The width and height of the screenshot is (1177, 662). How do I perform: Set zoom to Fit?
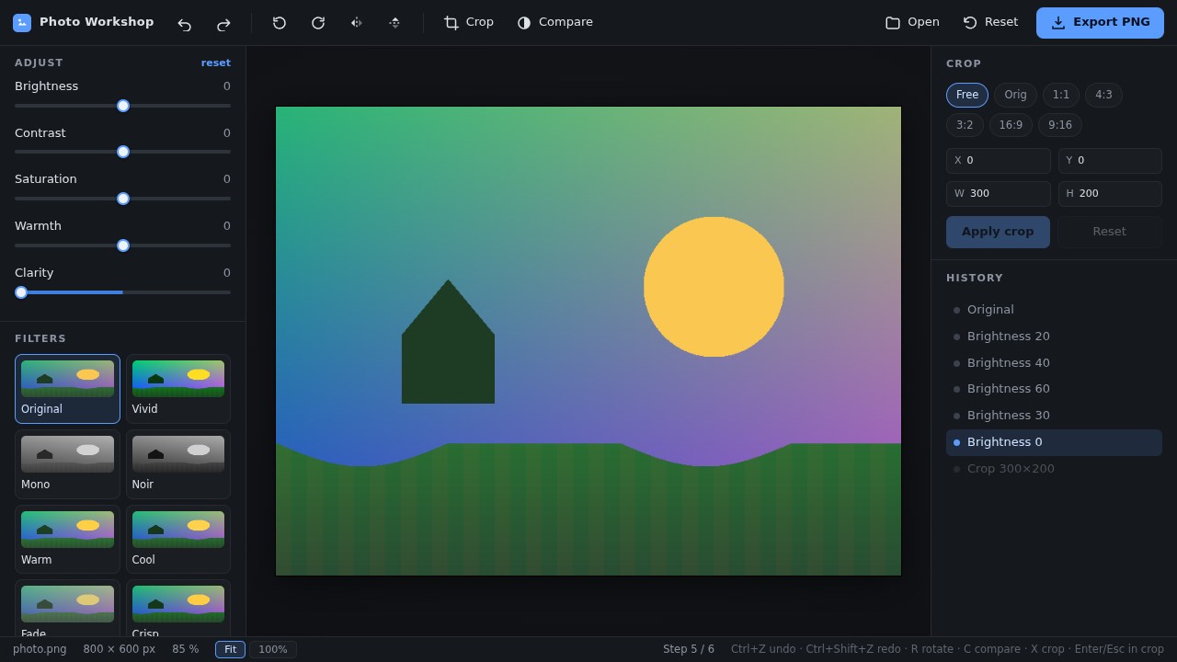pyautogui.click(x=230, y=649)
